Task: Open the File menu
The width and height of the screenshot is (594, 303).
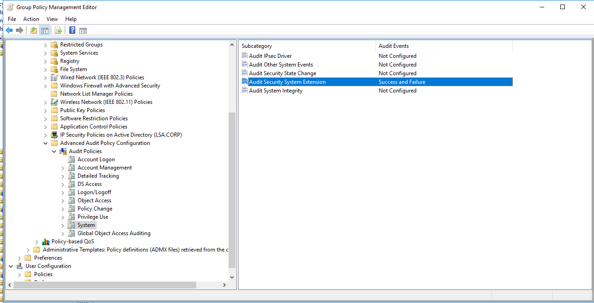Action: coord(12,19)
